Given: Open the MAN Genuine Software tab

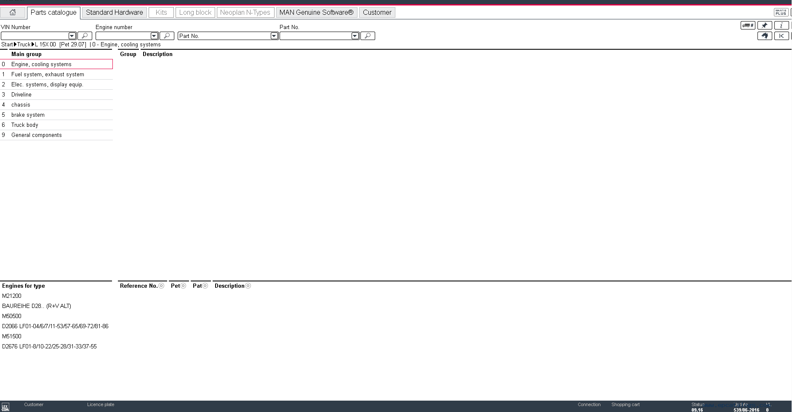Looking at the screenshot, I should pyautogui.click(x=316, y=13).
